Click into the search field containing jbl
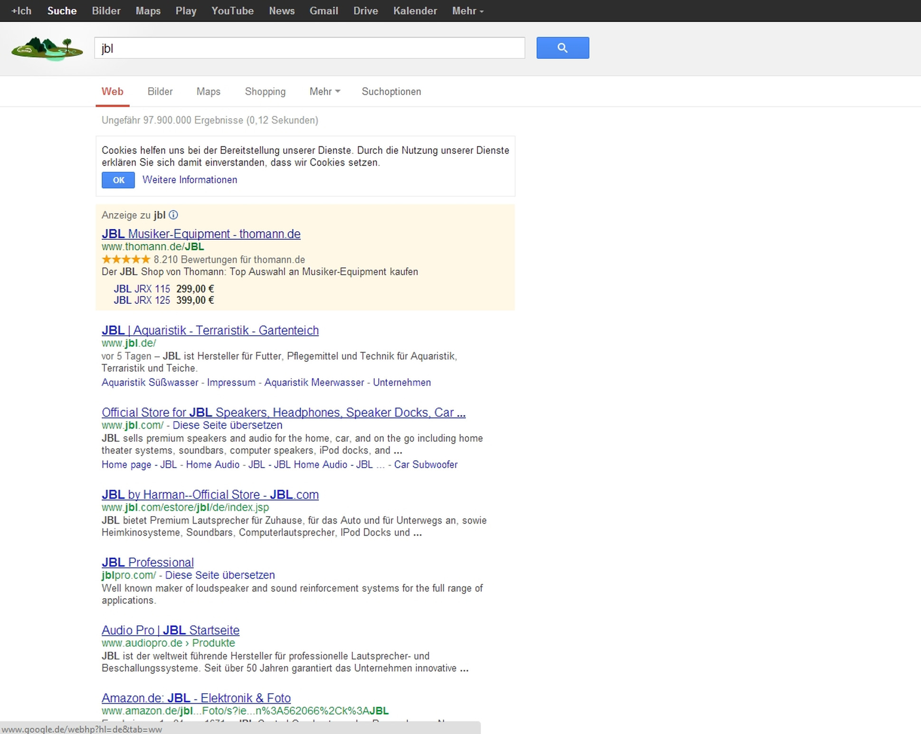Screen dimensions: 921x734 309,48
